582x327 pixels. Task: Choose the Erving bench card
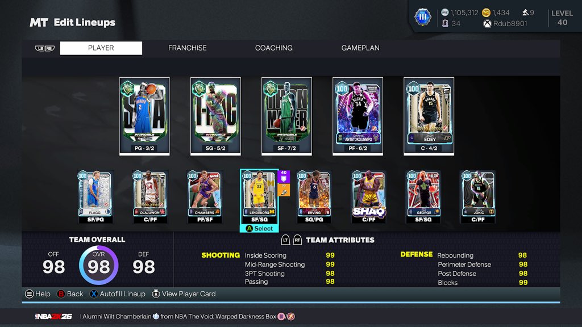tap(314, 196)
